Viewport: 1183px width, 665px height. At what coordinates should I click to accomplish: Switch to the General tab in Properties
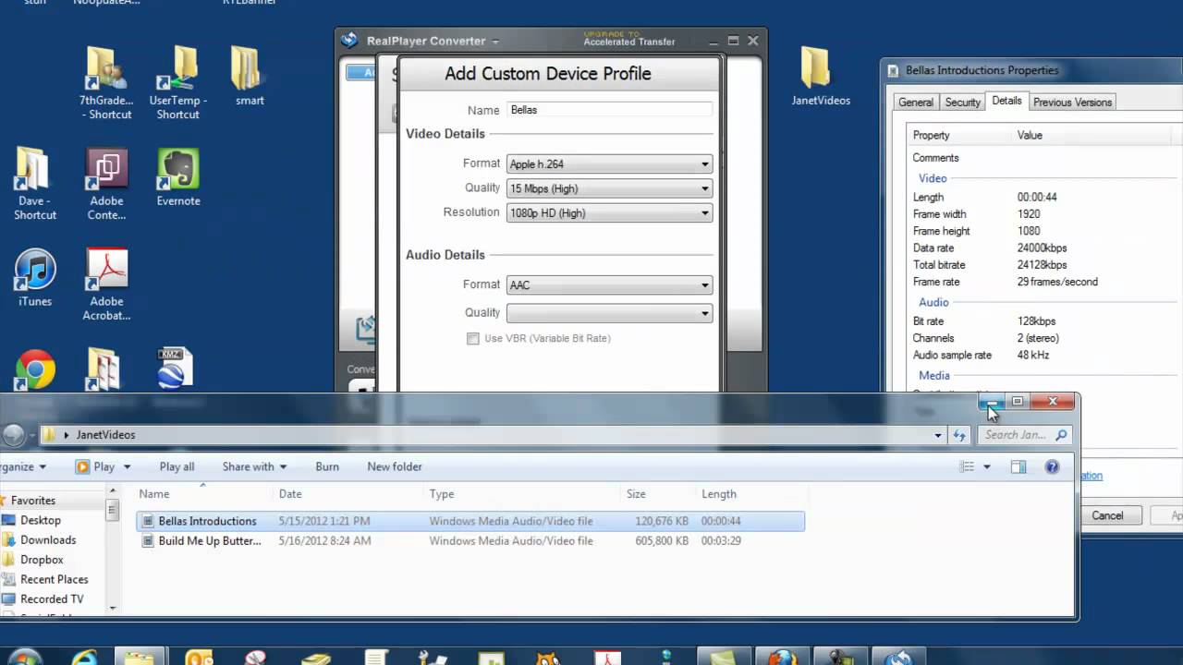tap(915, 103)
